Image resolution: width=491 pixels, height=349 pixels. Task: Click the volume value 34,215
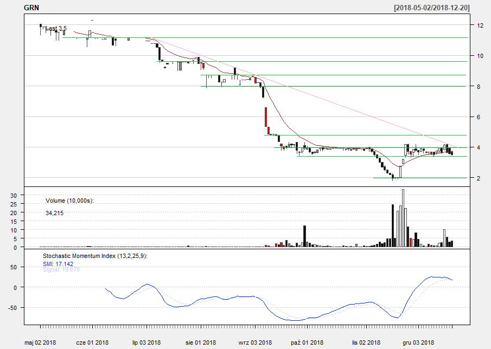tap(54, 214)
